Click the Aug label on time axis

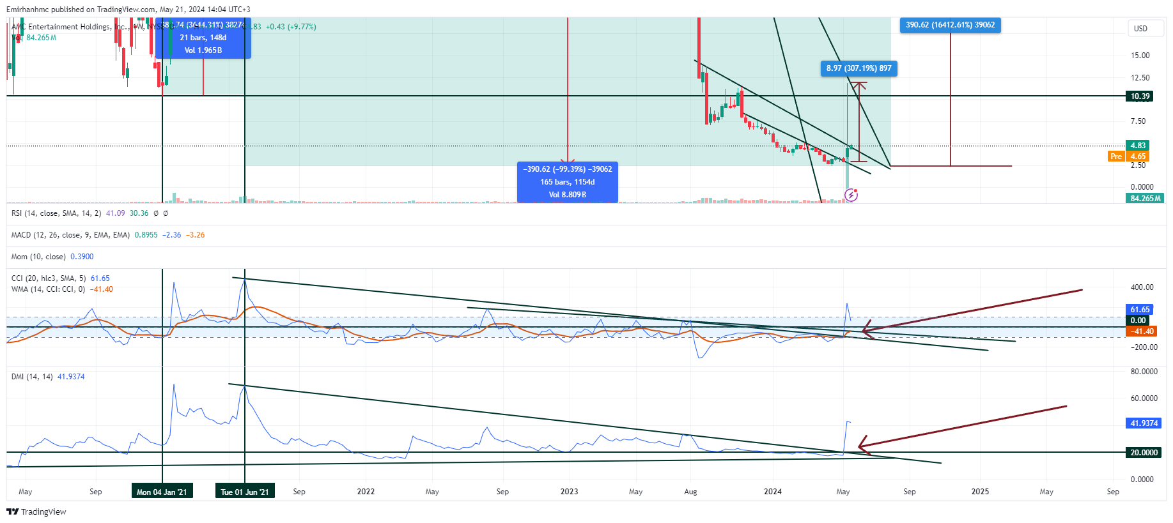[x=690, y=492]
